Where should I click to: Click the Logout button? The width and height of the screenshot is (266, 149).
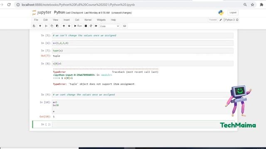point(233,13)
